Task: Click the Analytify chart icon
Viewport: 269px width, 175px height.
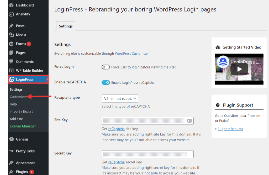Action: (11, 14)
